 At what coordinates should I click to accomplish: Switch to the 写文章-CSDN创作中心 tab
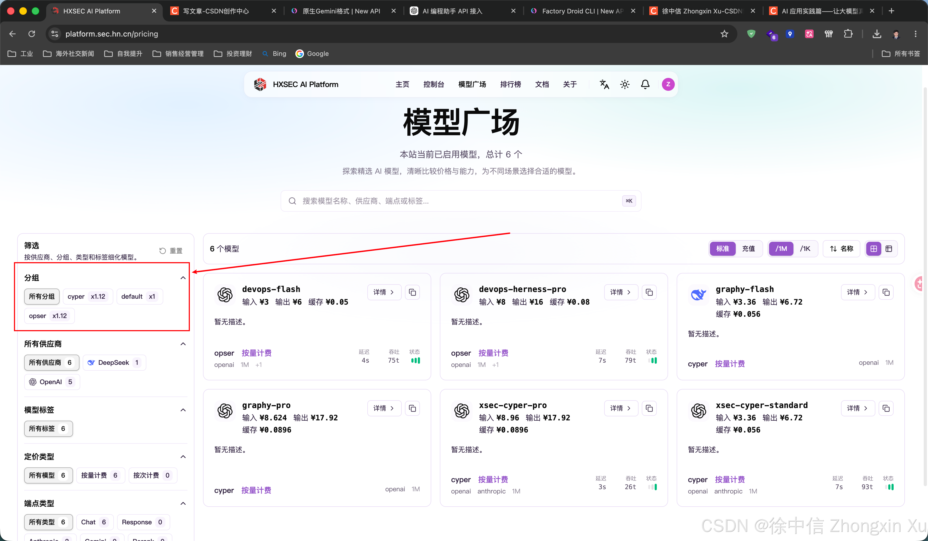223,11
